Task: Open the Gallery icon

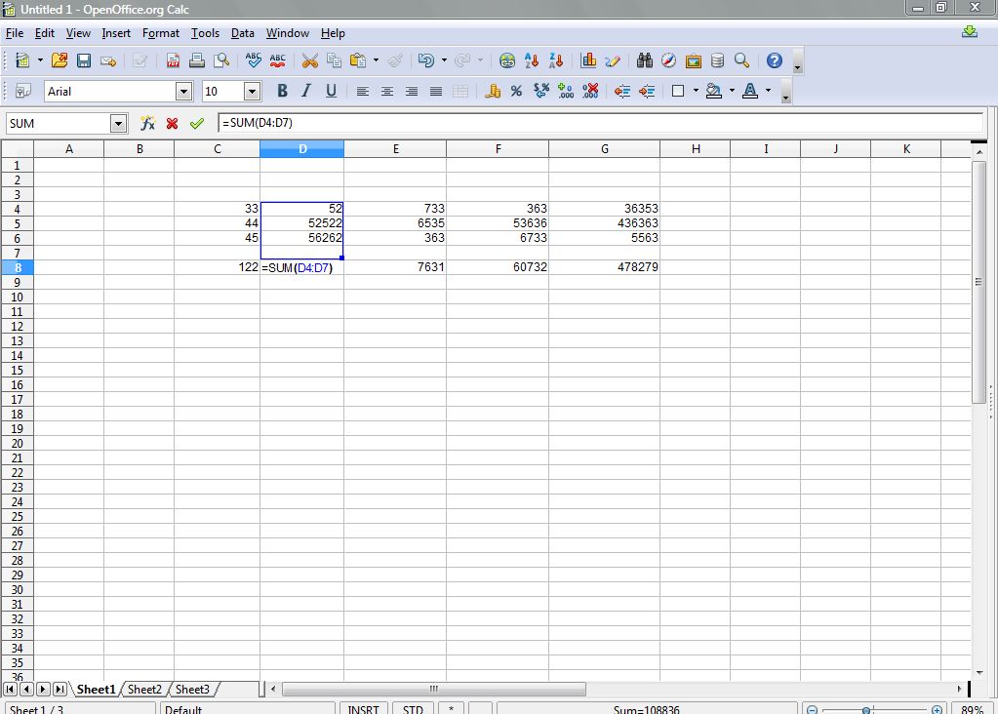Action: coord(693,60)
